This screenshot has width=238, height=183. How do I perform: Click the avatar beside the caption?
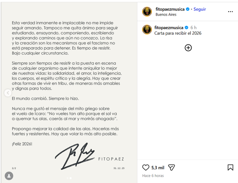tap(147, 30)
